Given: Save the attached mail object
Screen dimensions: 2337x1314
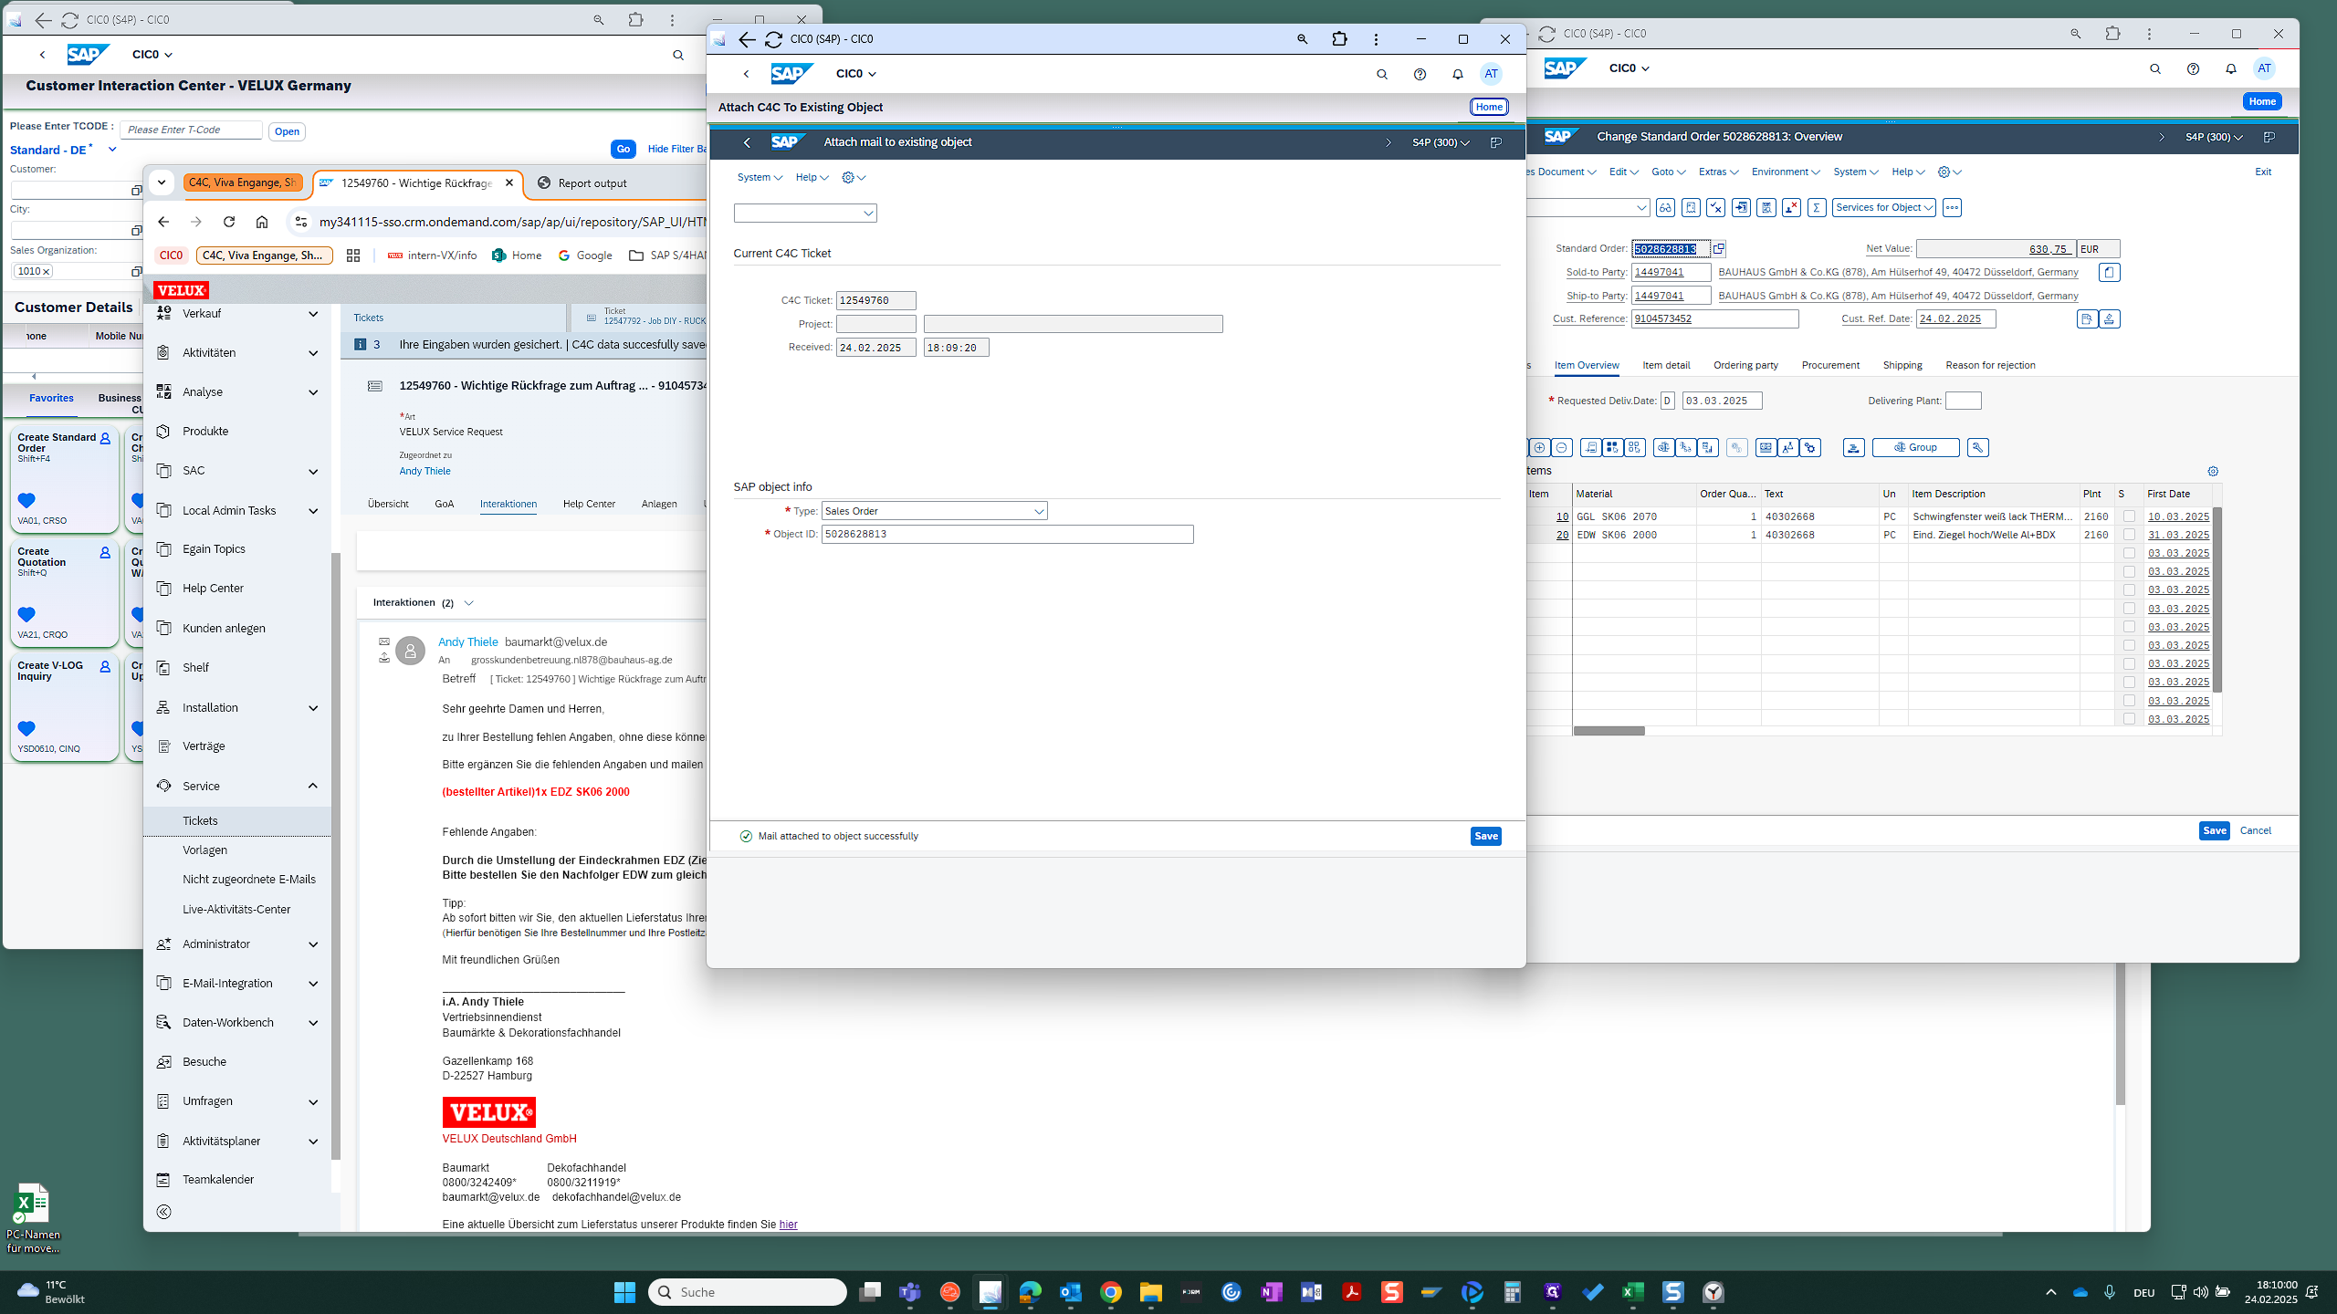Looking at the screenshot, I should point(1485,836).
